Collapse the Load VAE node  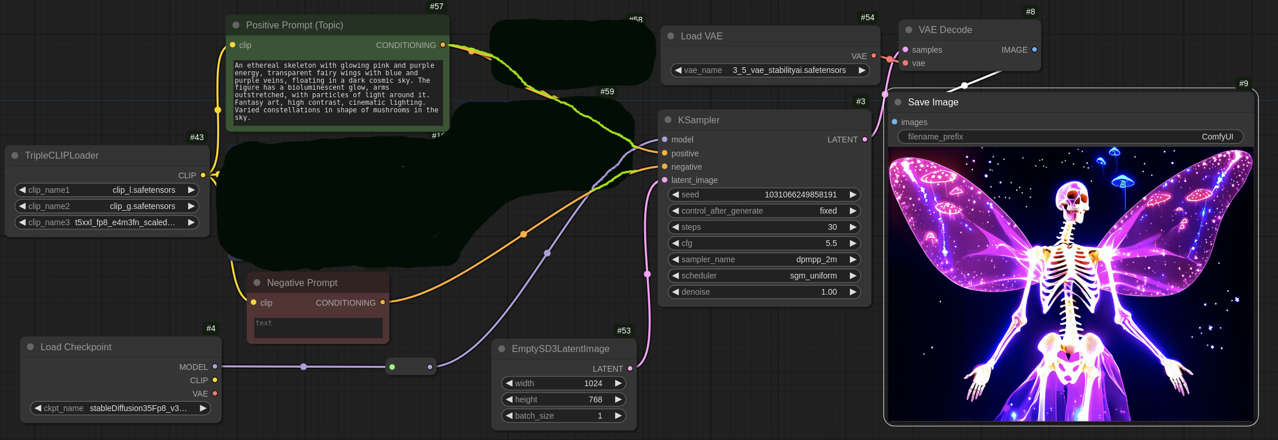pos(671,36)
